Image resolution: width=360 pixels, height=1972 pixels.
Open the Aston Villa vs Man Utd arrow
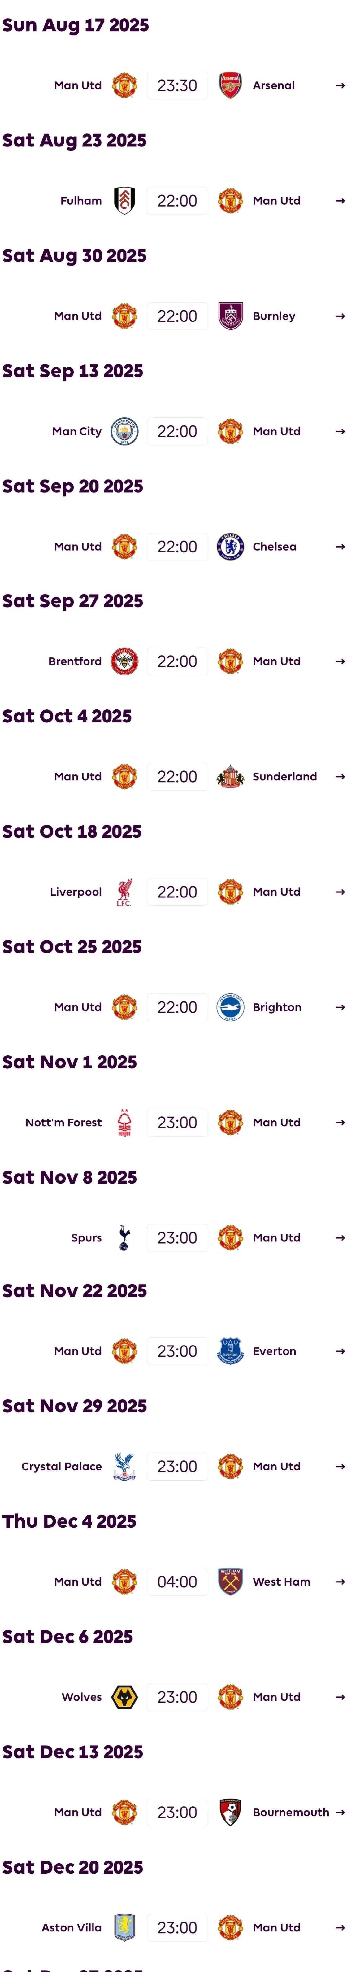(340, 1928)
